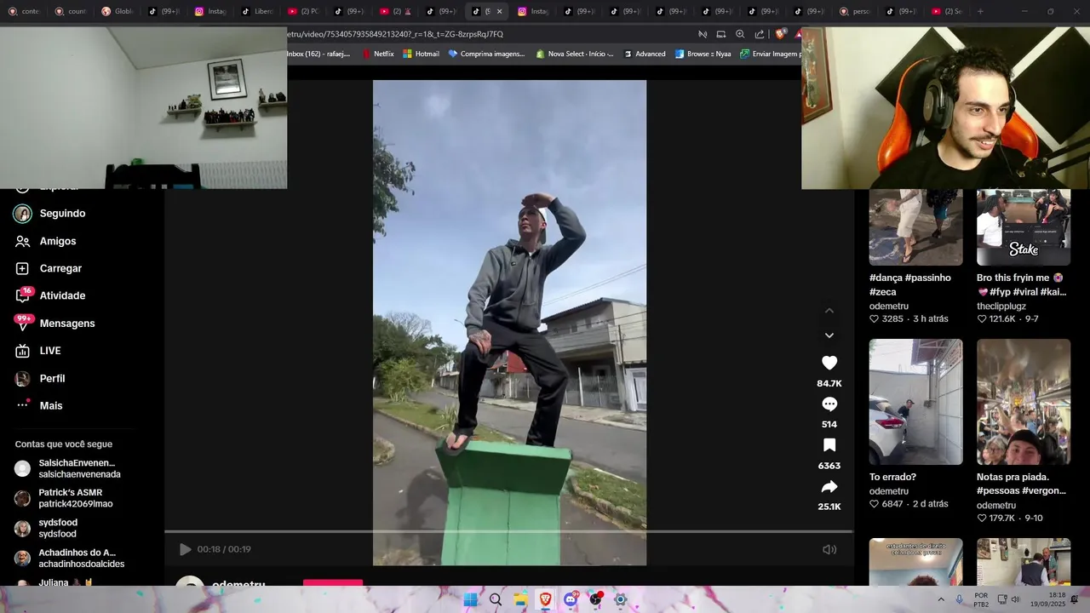Open the Comprima imagens bookmark
The width and height of the screenshot is (1090, 613).
tap(486, 54)
